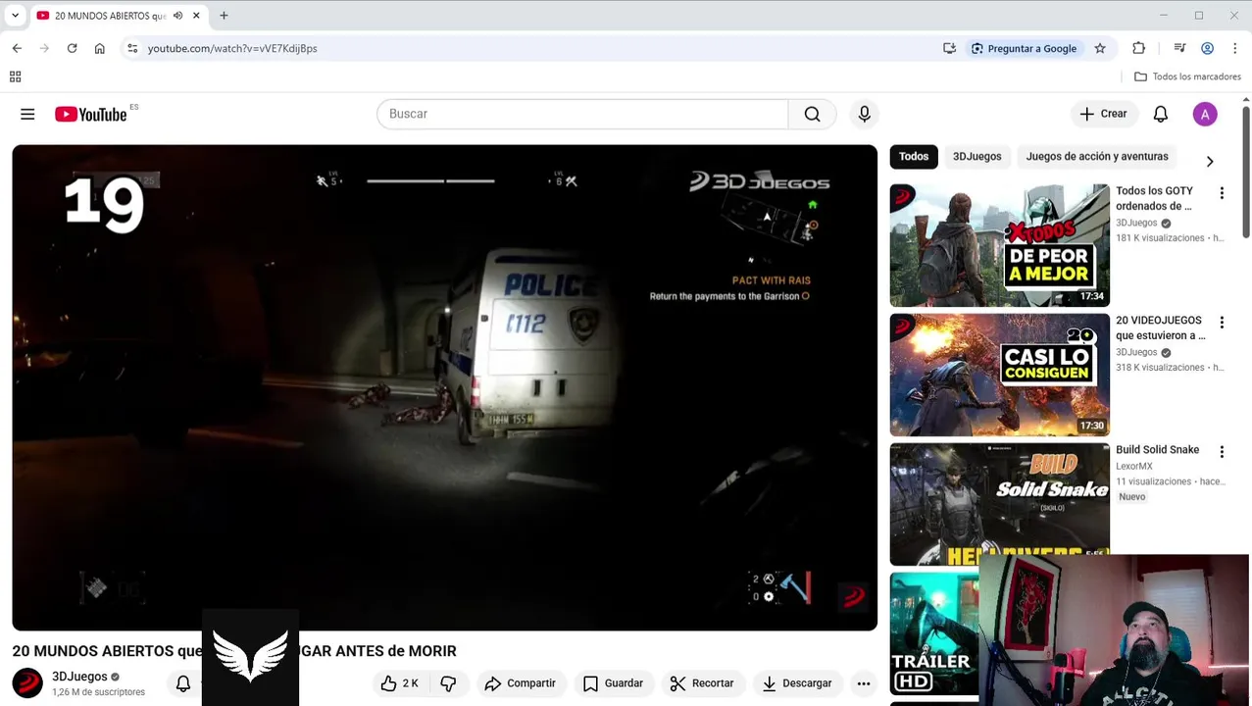Open media controls icon in toolbar
This screenshot has width=1252, height=706.
coord(1179,48)
